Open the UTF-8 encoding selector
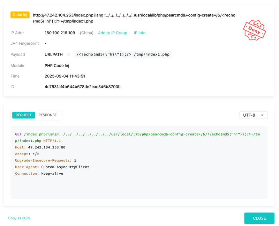Screen dimensions: 279x226 (253, 115)
